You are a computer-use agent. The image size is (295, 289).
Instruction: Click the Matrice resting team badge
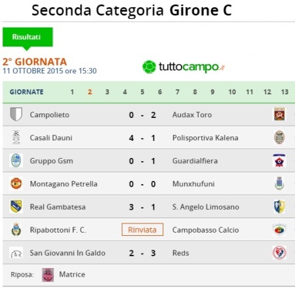[x=48, y=275]
